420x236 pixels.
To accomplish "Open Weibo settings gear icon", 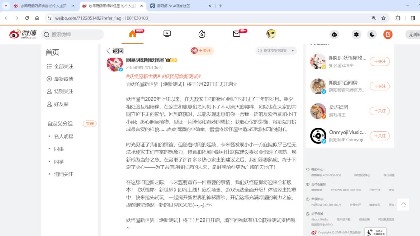I will pos(356,34).
